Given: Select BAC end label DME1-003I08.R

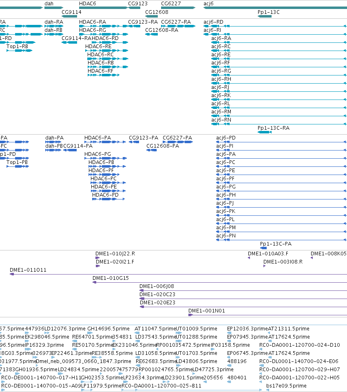Looking at the screenshot, I should tap(283, 262).
